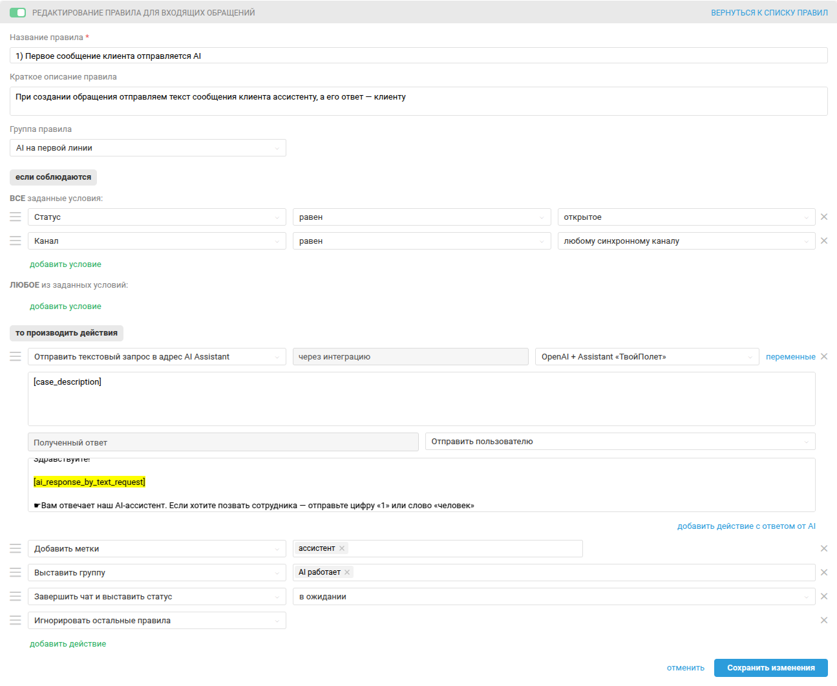
Task: Open the OpenAI + Assistant integration dropdown
Action: coord(646,357)
